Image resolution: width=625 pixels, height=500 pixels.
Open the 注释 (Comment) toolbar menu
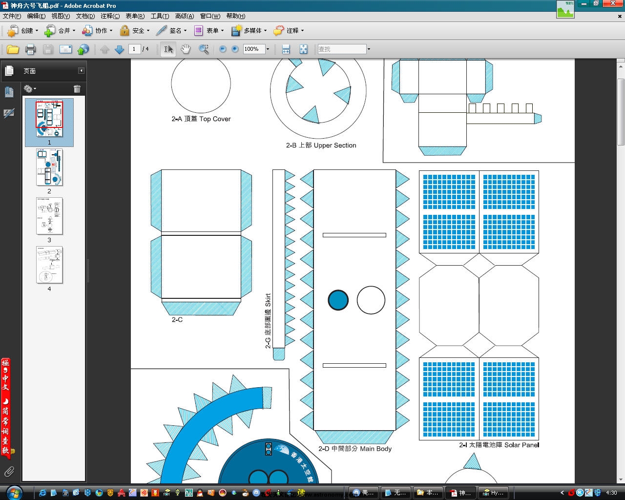(288, 31)
